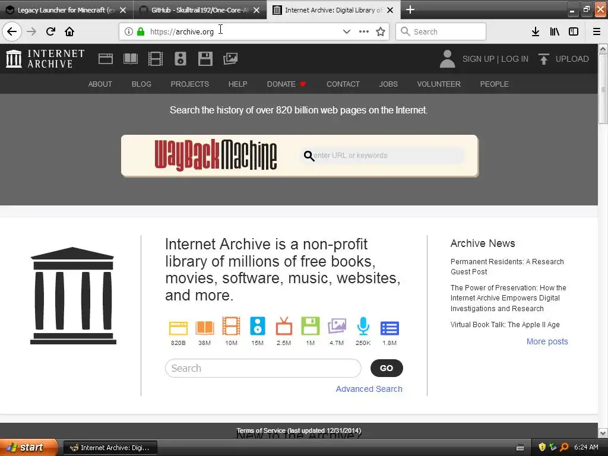This screenshot has width=608, height=456.
Task: Toggle the browser sidebar icon
Action: tap(574, 32)
